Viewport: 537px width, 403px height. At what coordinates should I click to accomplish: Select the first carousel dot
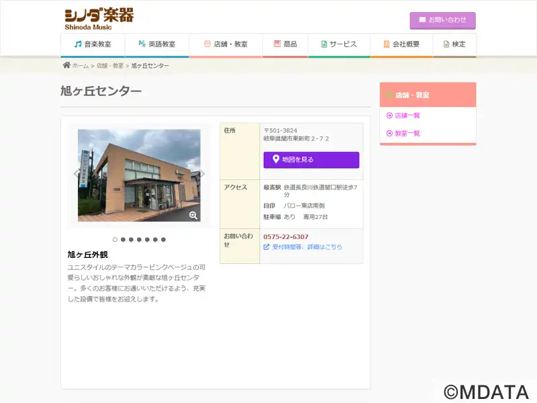pos(115,239)
